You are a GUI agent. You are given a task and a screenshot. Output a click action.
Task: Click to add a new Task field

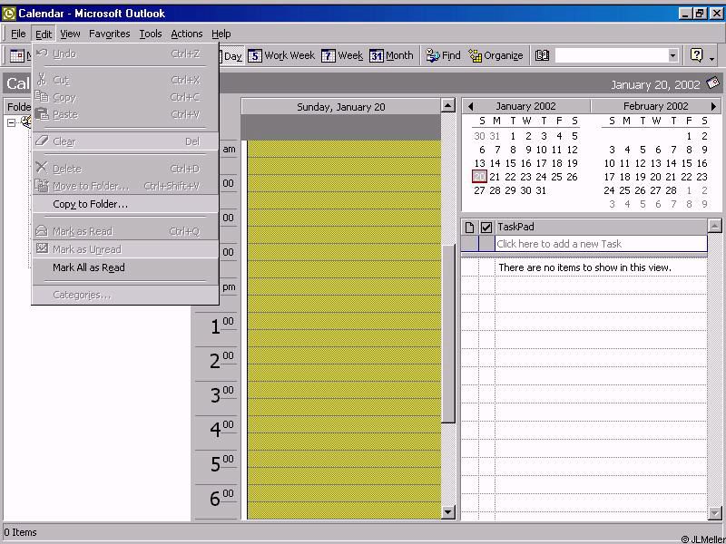point(599,244)
